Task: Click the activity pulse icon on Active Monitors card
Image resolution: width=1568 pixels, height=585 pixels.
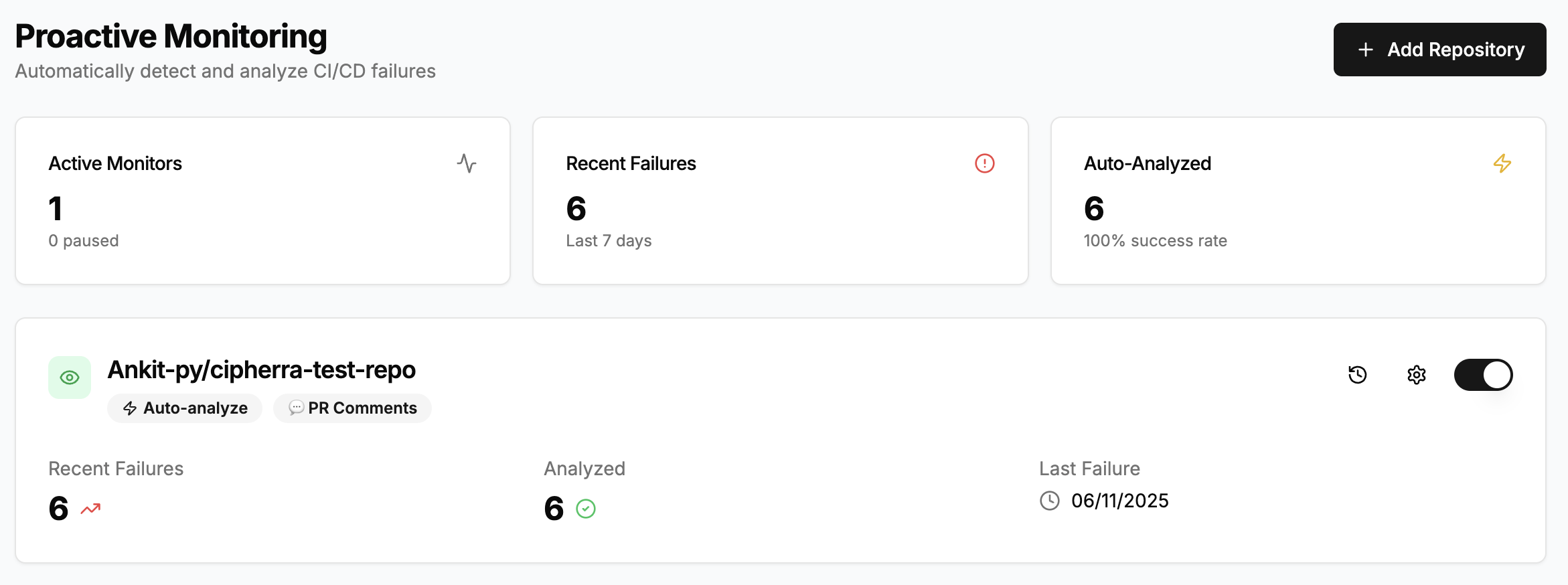Action: (467, 163)
